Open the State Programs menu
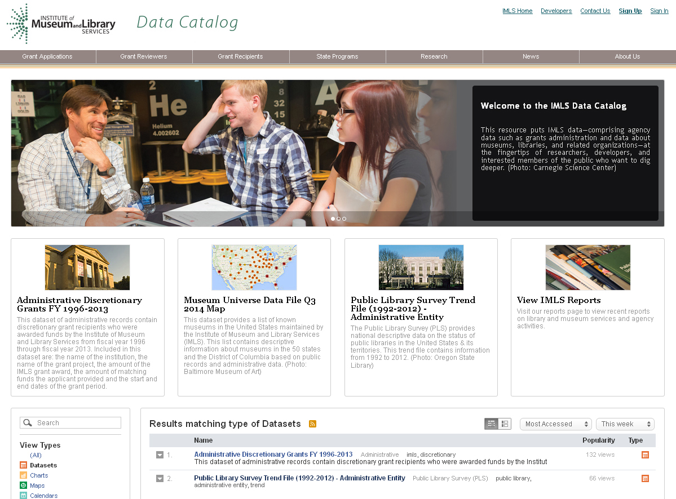The width and height of the screenshot is (676, 499). pos(337,56)
